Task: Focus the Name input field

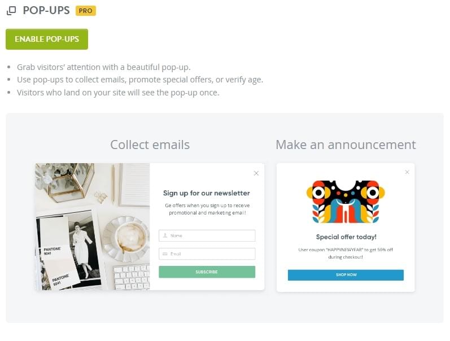Action: [211, 235]
